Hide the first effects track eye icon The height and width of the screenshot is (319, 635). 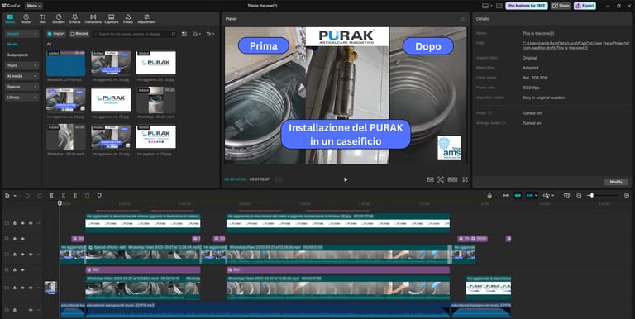(22, 239)
